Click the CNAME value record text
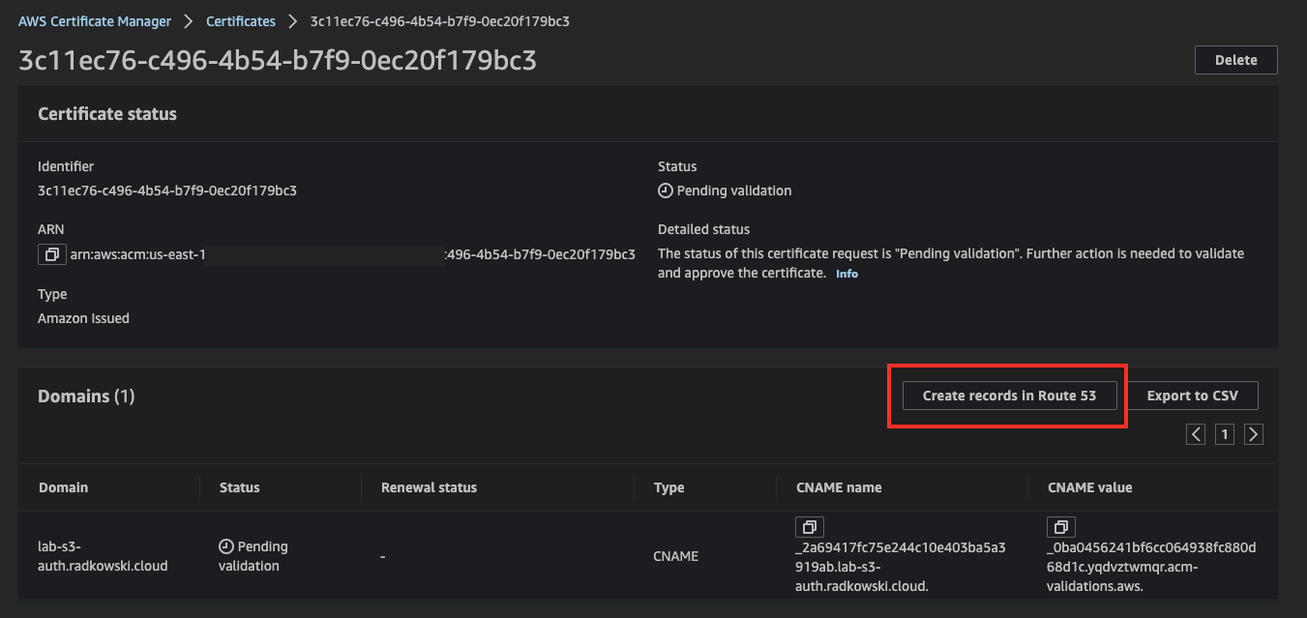The height and width of the screenshot is (618, 1307). (1152, 566)
